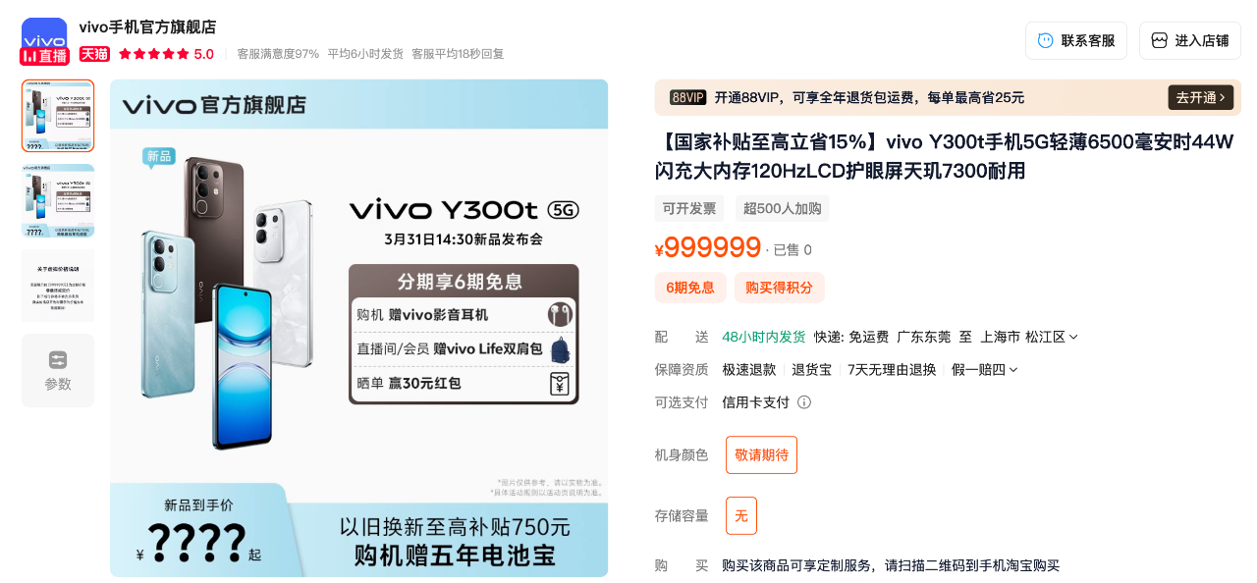Select the 无 storage capacity option
This screenshot has height=583, width=1257.
pyautogui.click(x=741, y=515)
